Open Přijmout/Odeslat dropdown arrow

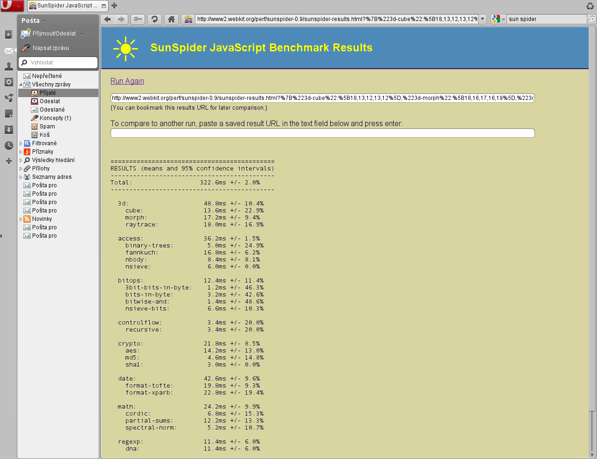(81, 34)
